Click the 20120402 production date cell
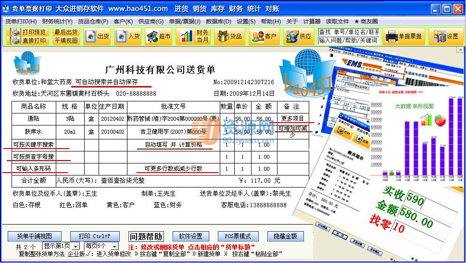Viewport: 466px width, 263px height. 113,119
